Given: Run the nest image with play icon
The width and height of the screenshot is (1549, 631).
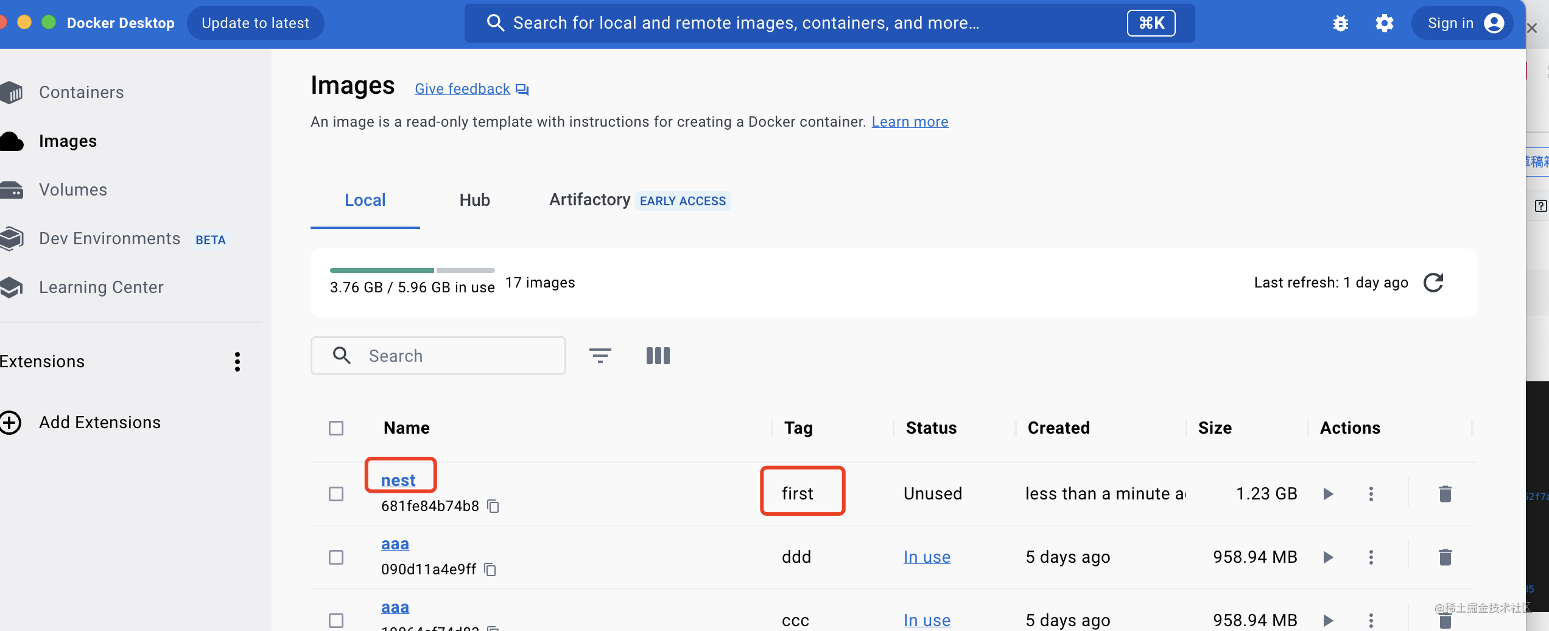Looking at the screenshot, I should pos(1328,493).
